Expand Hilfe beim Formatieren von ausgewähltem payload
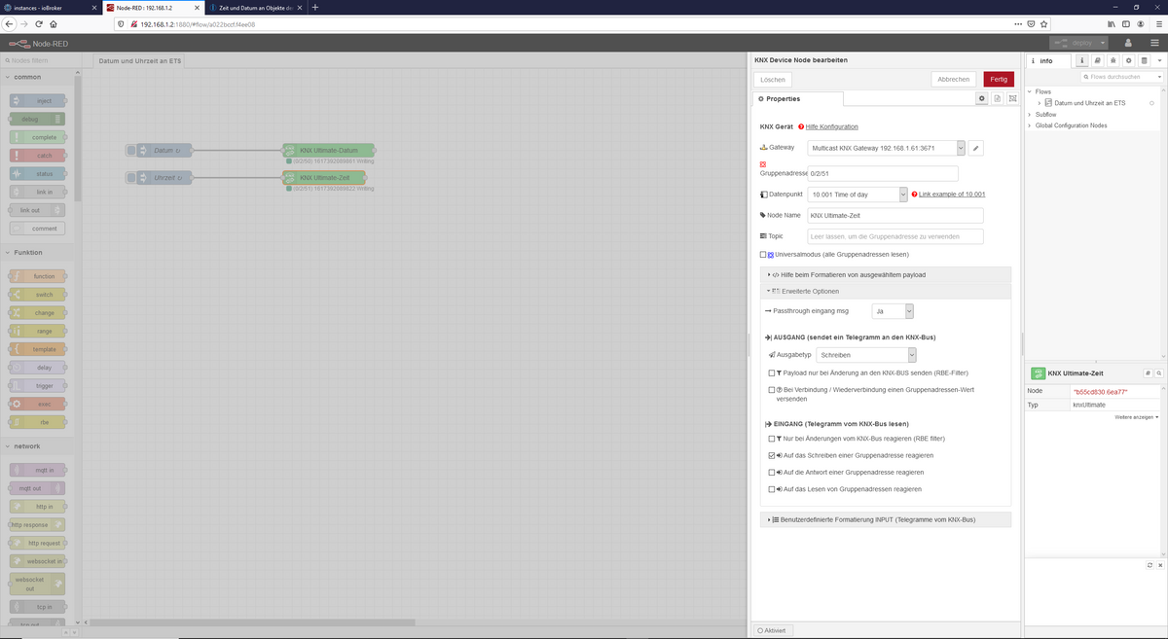Image resolution: width=1168 pixels, height=639 pixels. 885,275
